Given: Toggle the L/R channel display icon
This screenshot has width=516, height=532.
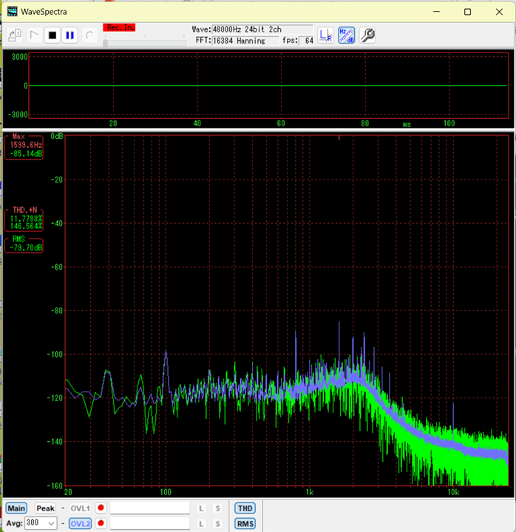Looking at the screenshot, I should pos(326,35).
